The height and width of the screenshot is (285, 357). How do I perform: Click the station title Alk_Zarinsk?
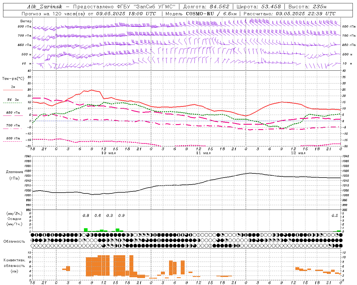[x=45, y=7]
